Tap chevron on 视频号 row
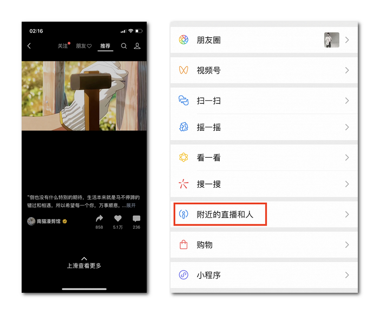The image size is (380, 315). tap(347, 70)
